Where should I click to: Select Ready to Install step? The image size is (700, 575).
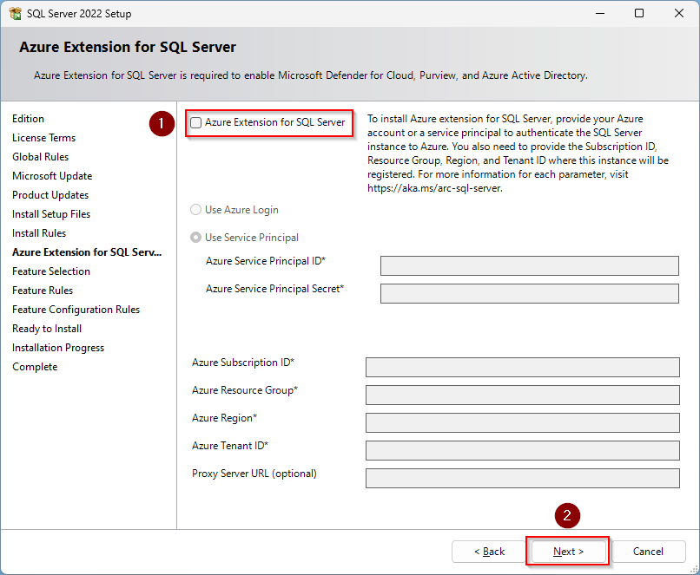click(47, 329)
